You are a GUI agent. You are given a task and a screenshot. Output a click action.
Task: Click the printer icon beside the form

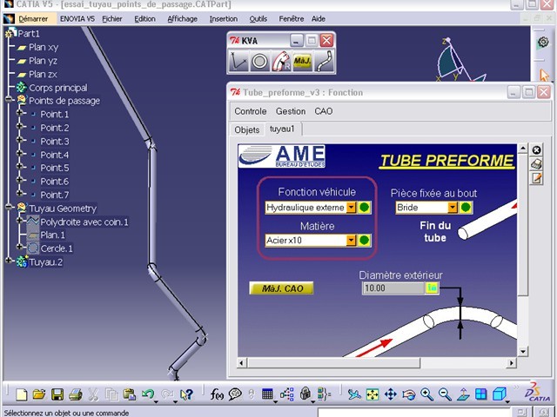pos(536,164)
